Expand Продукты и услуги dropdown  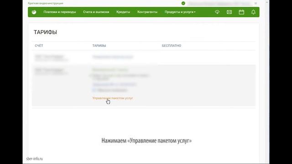point(180,12)
